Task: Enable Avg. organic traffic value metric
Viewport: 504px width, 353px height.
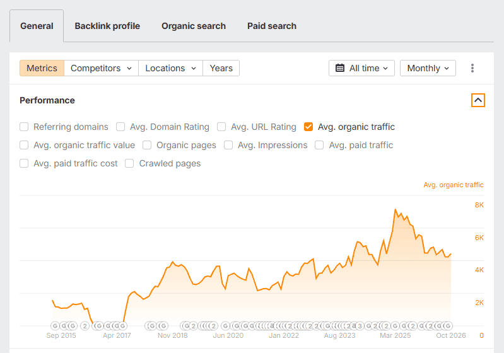Action: [x=24, y=145]
